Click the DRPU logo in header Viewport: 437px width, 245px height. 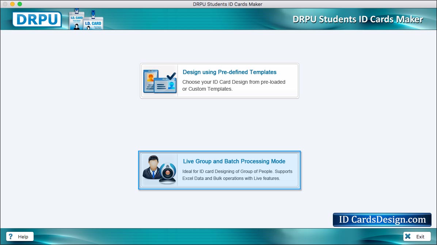pyautogui.click(x=37, y=19)
